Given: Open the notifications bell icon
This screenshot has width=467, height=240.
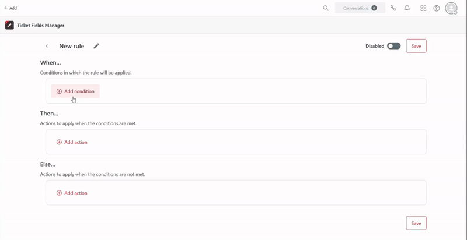Looking at the screenshot, I should point(407,8).
